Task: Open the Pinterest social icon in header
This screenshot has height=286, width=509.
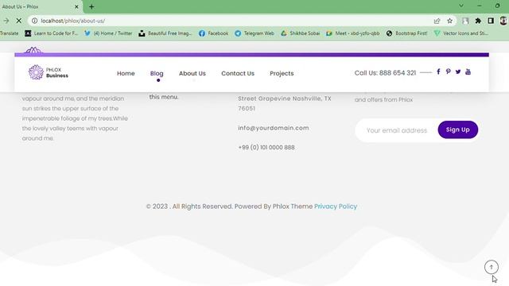Action: (x=448, y=71)
